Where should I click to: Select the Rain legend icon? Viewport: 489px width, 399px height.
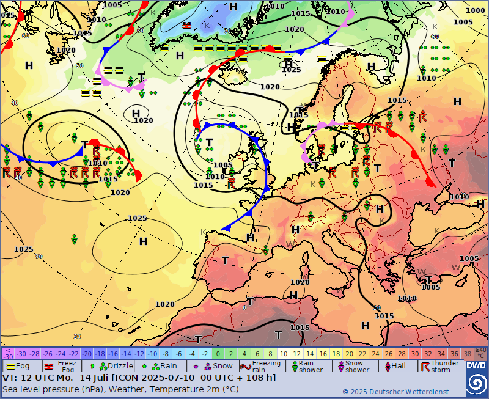(145, 367)
